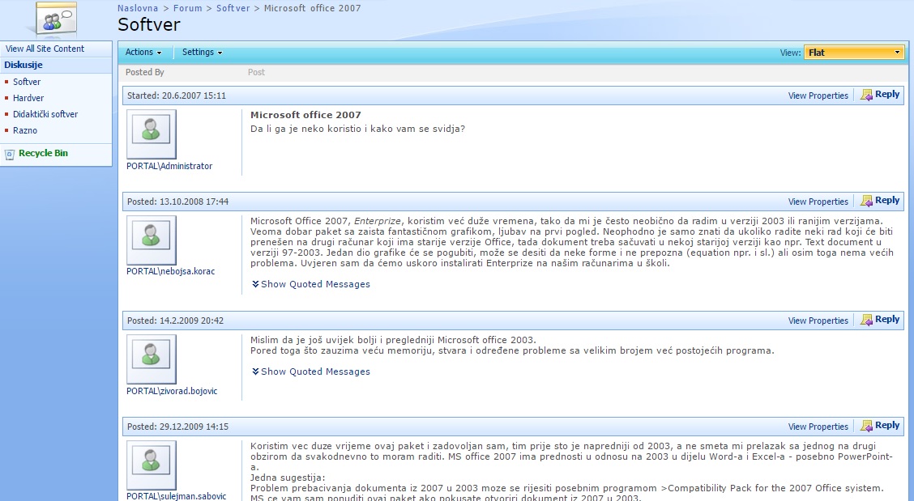Click the Softver page title
Viewport: 914px width, 501px height.
coord(148,24)
